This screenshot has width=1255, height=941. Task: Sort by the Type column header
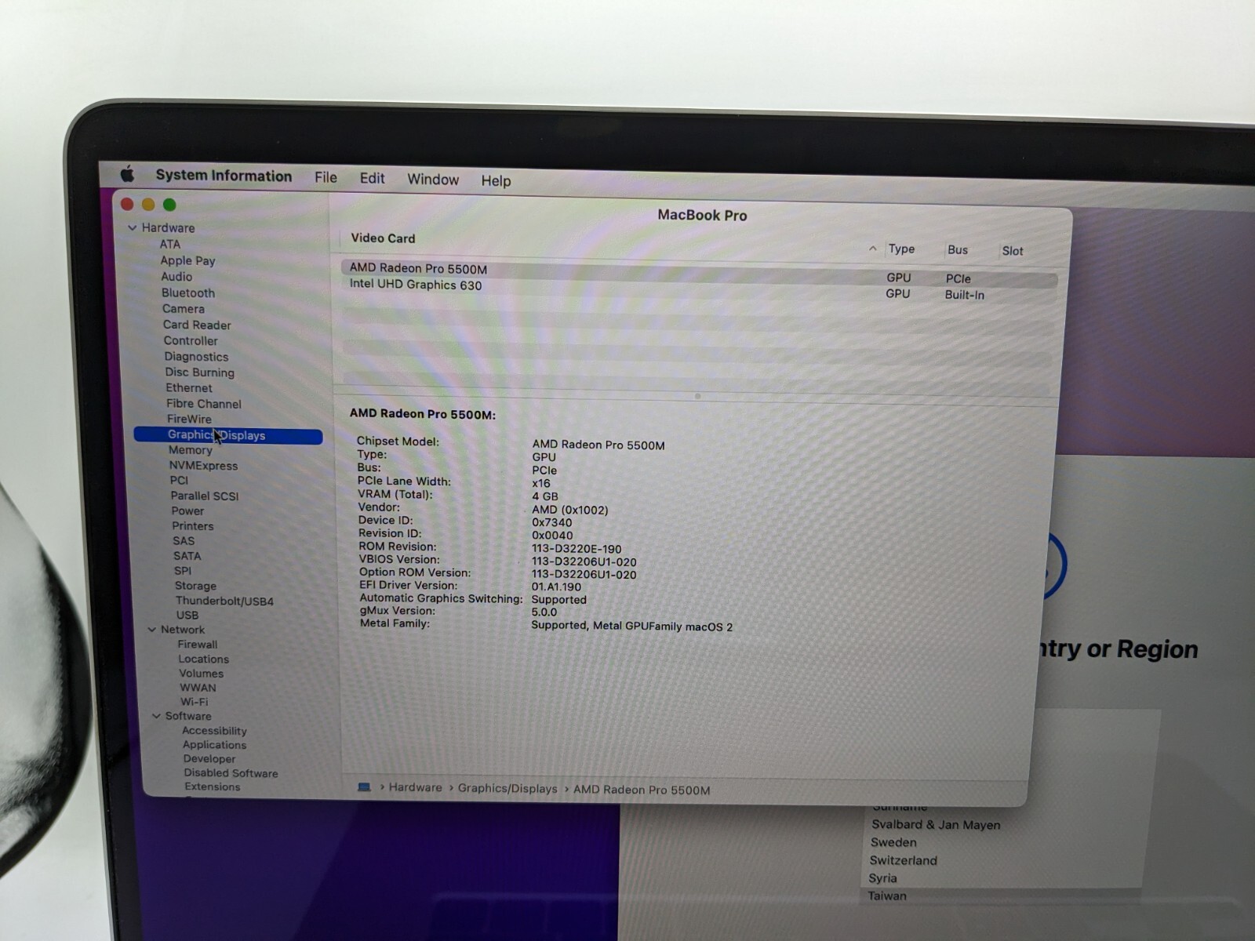901,249
